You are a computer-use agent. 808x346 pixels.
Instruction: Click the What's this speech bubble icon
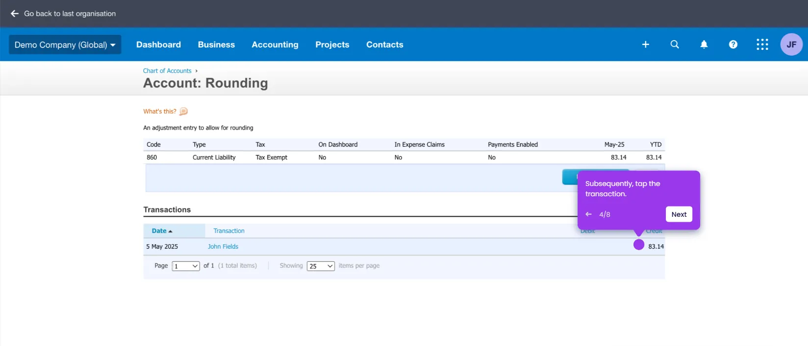click(183, 112)
